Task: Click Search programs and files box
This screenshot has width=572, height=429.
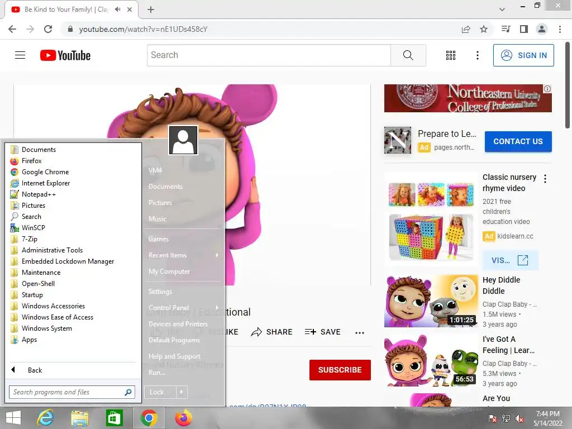Action: click(72, 392)
